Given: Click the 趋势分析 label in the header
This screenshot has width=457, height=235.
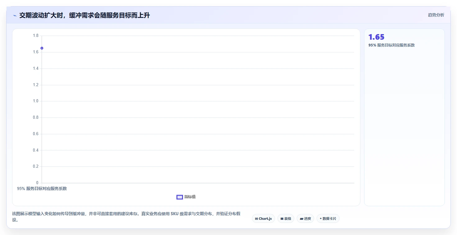Looking at the screenshot, I should tap(436, 15).
